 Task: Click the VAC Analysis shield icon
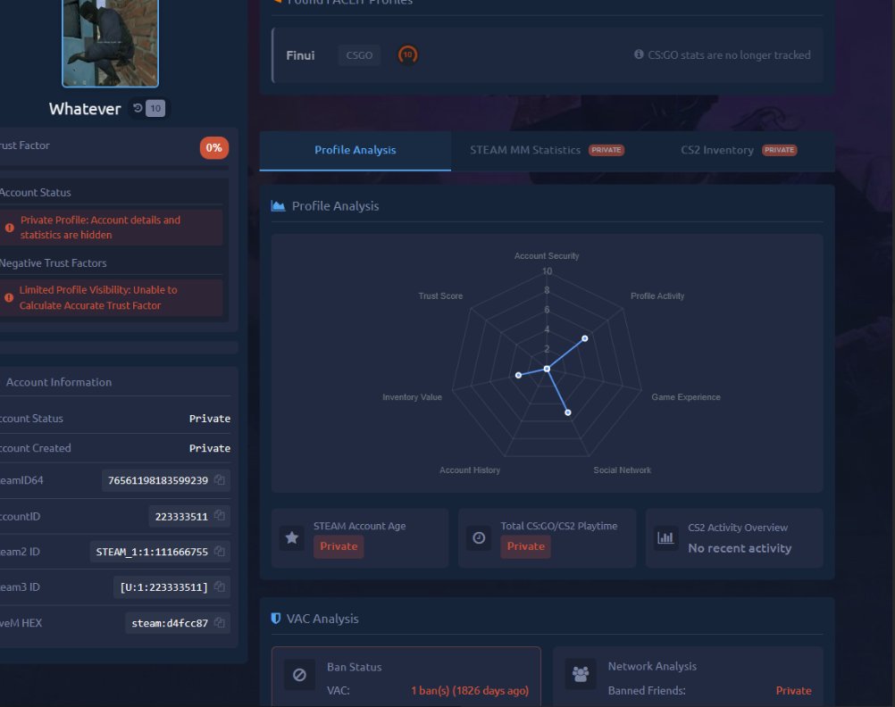276,619
